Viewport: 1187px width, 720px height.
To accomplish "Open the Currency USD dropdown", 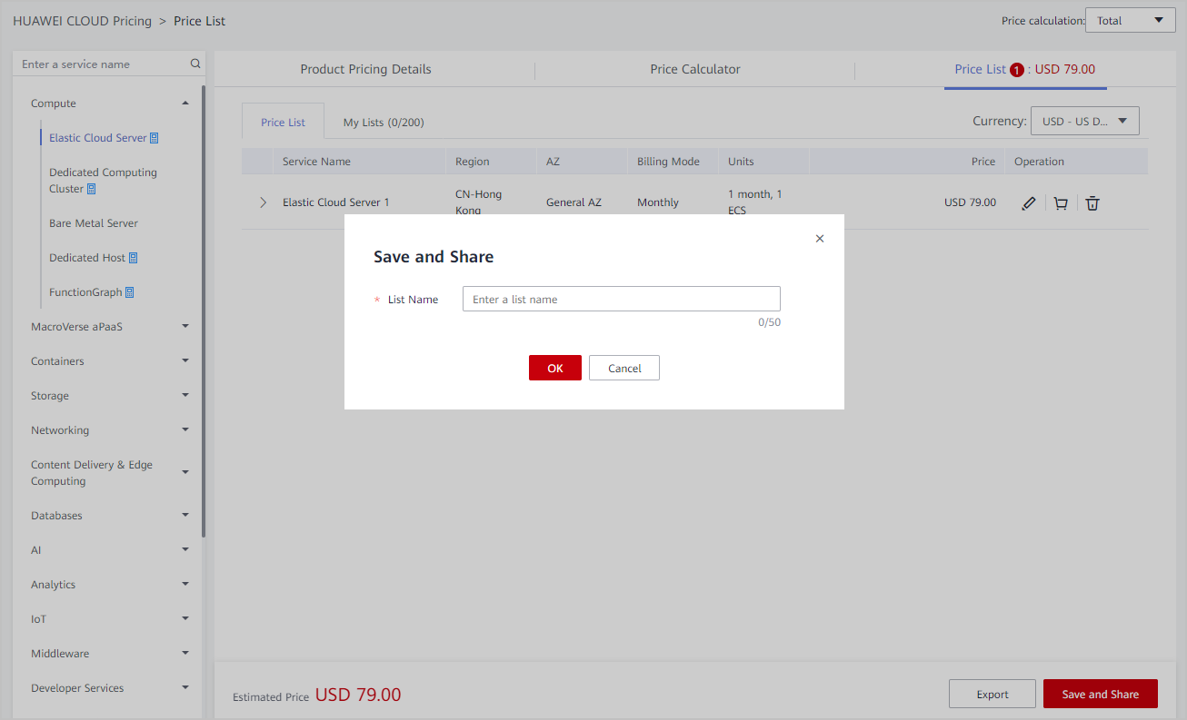I will 1084,121.
